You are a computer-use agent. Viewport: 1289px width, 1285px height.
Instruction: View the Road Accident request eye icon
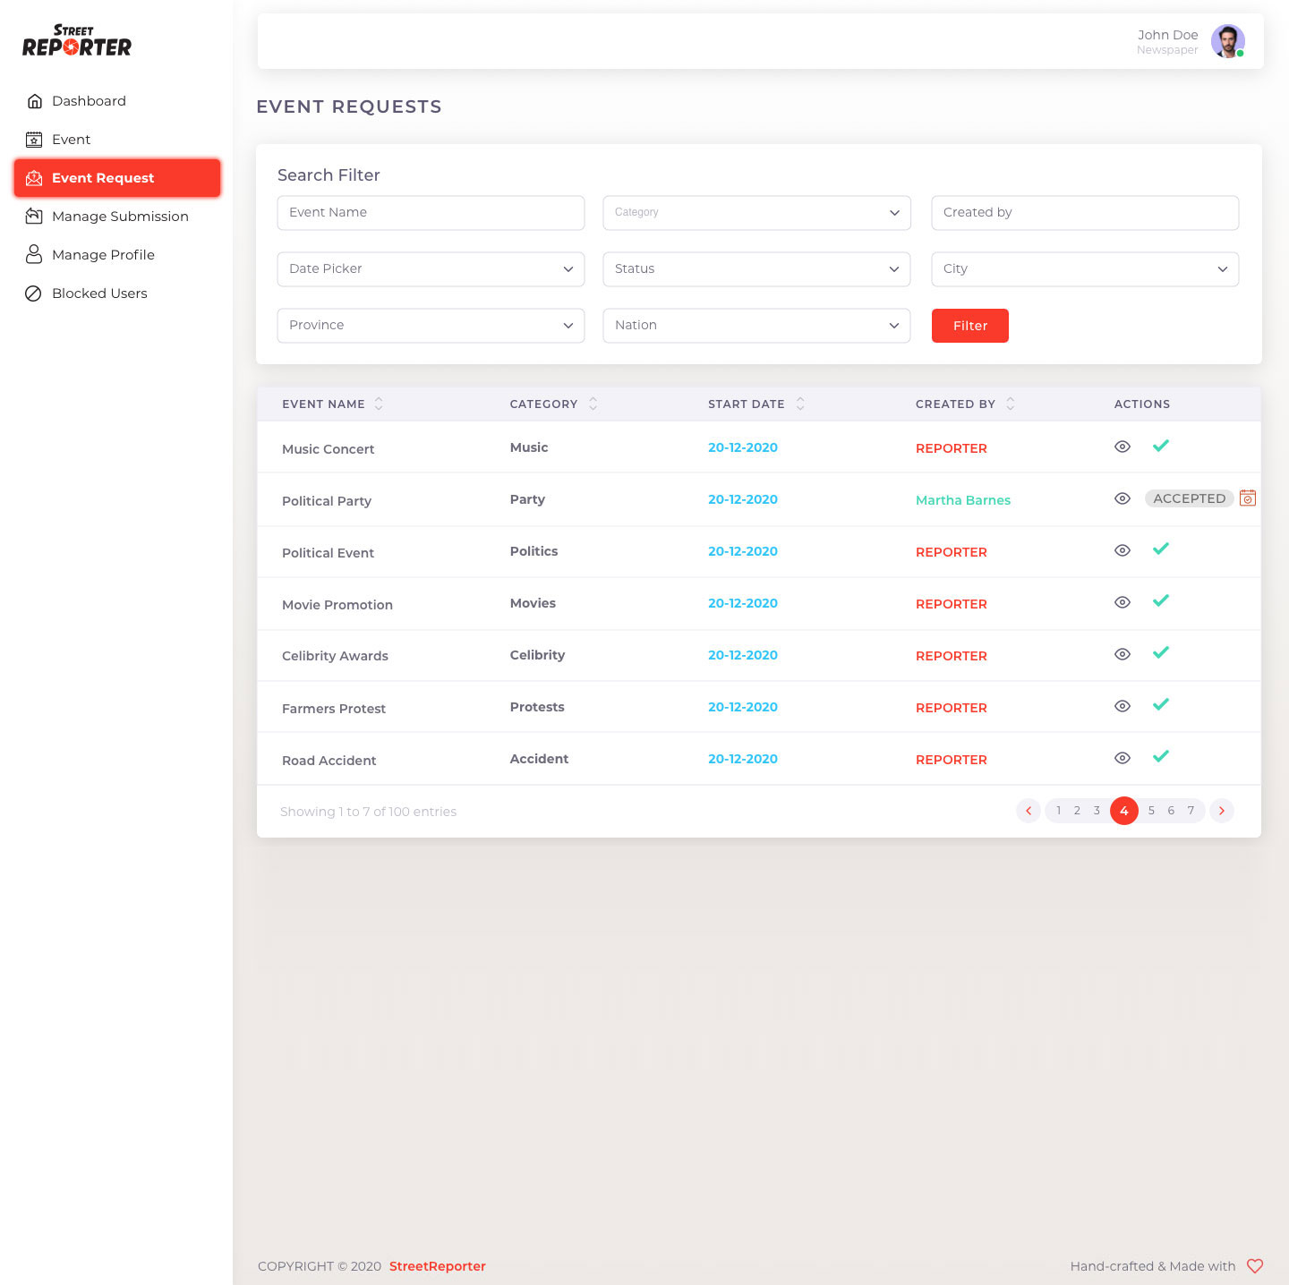click(x=1123, y=758)
